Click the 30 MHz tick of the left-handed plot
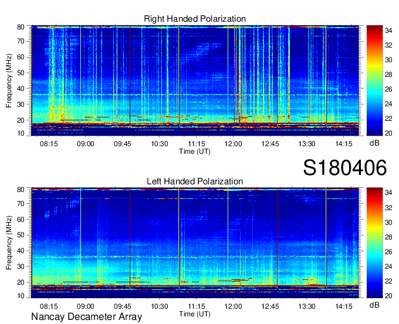The width and height of the screenshot is (399, 324). point(21,266)
